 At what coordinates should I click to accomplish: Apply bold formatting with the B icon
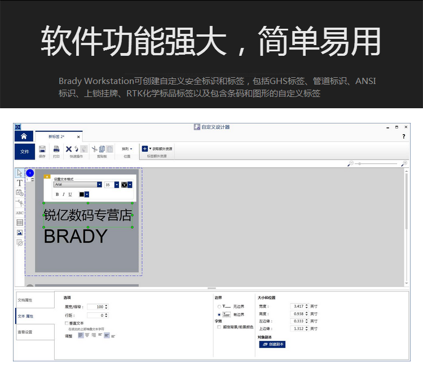tap(57, 194)
